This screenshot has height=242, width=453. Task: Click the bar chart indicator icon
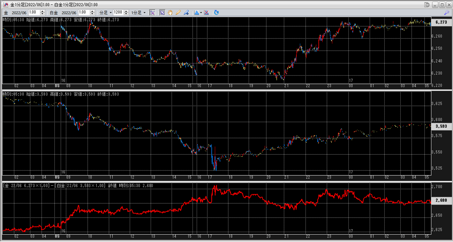[197, 13]
